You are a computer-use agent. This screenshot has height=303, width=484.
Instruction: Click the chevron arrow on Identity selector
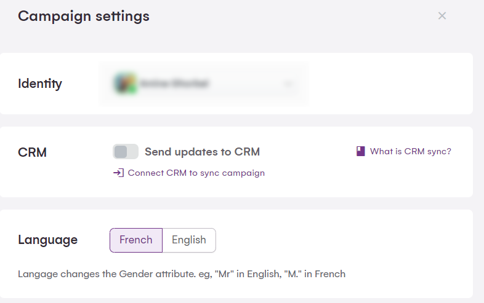(x=289, y=84)
